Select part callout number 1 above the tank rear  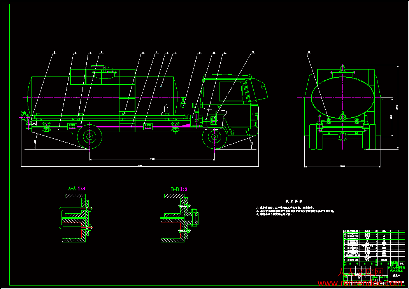(x=54, y=52)
